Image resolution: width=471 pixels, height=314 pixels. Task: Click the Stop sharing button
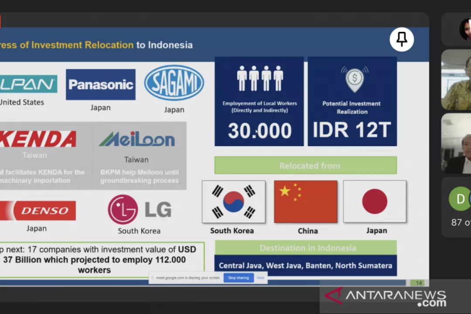pos(239,278)
